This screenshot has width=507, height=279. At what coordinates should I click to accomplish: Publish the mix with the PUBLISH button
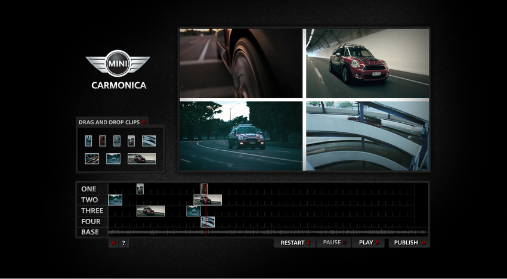[409, 243]
